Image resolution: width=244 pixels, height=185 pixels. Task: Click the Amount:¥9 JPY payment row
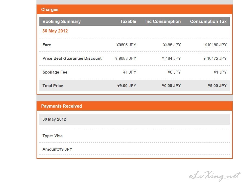coord(134,149)
